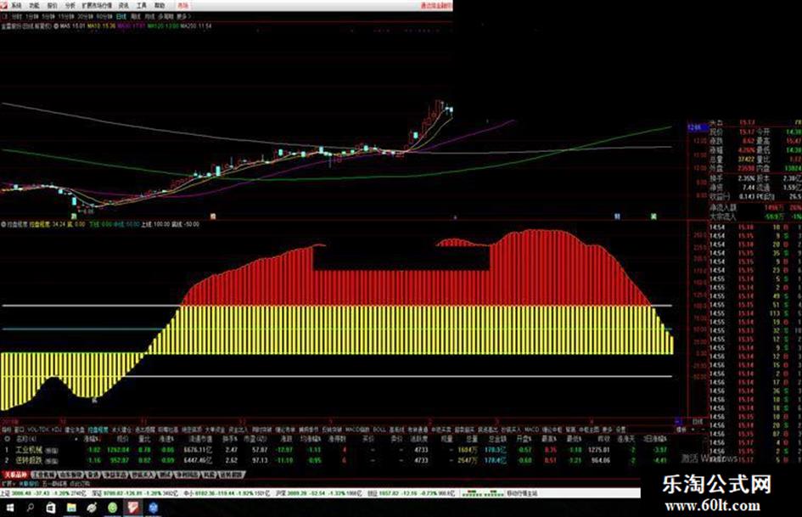
Task: Click the 6447.46亿 market cap cell
Action: click(x=198, y=460)
